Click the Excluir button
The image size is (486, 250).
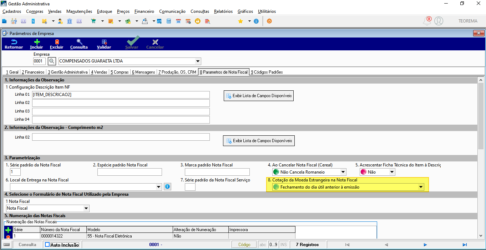[57, 44]
